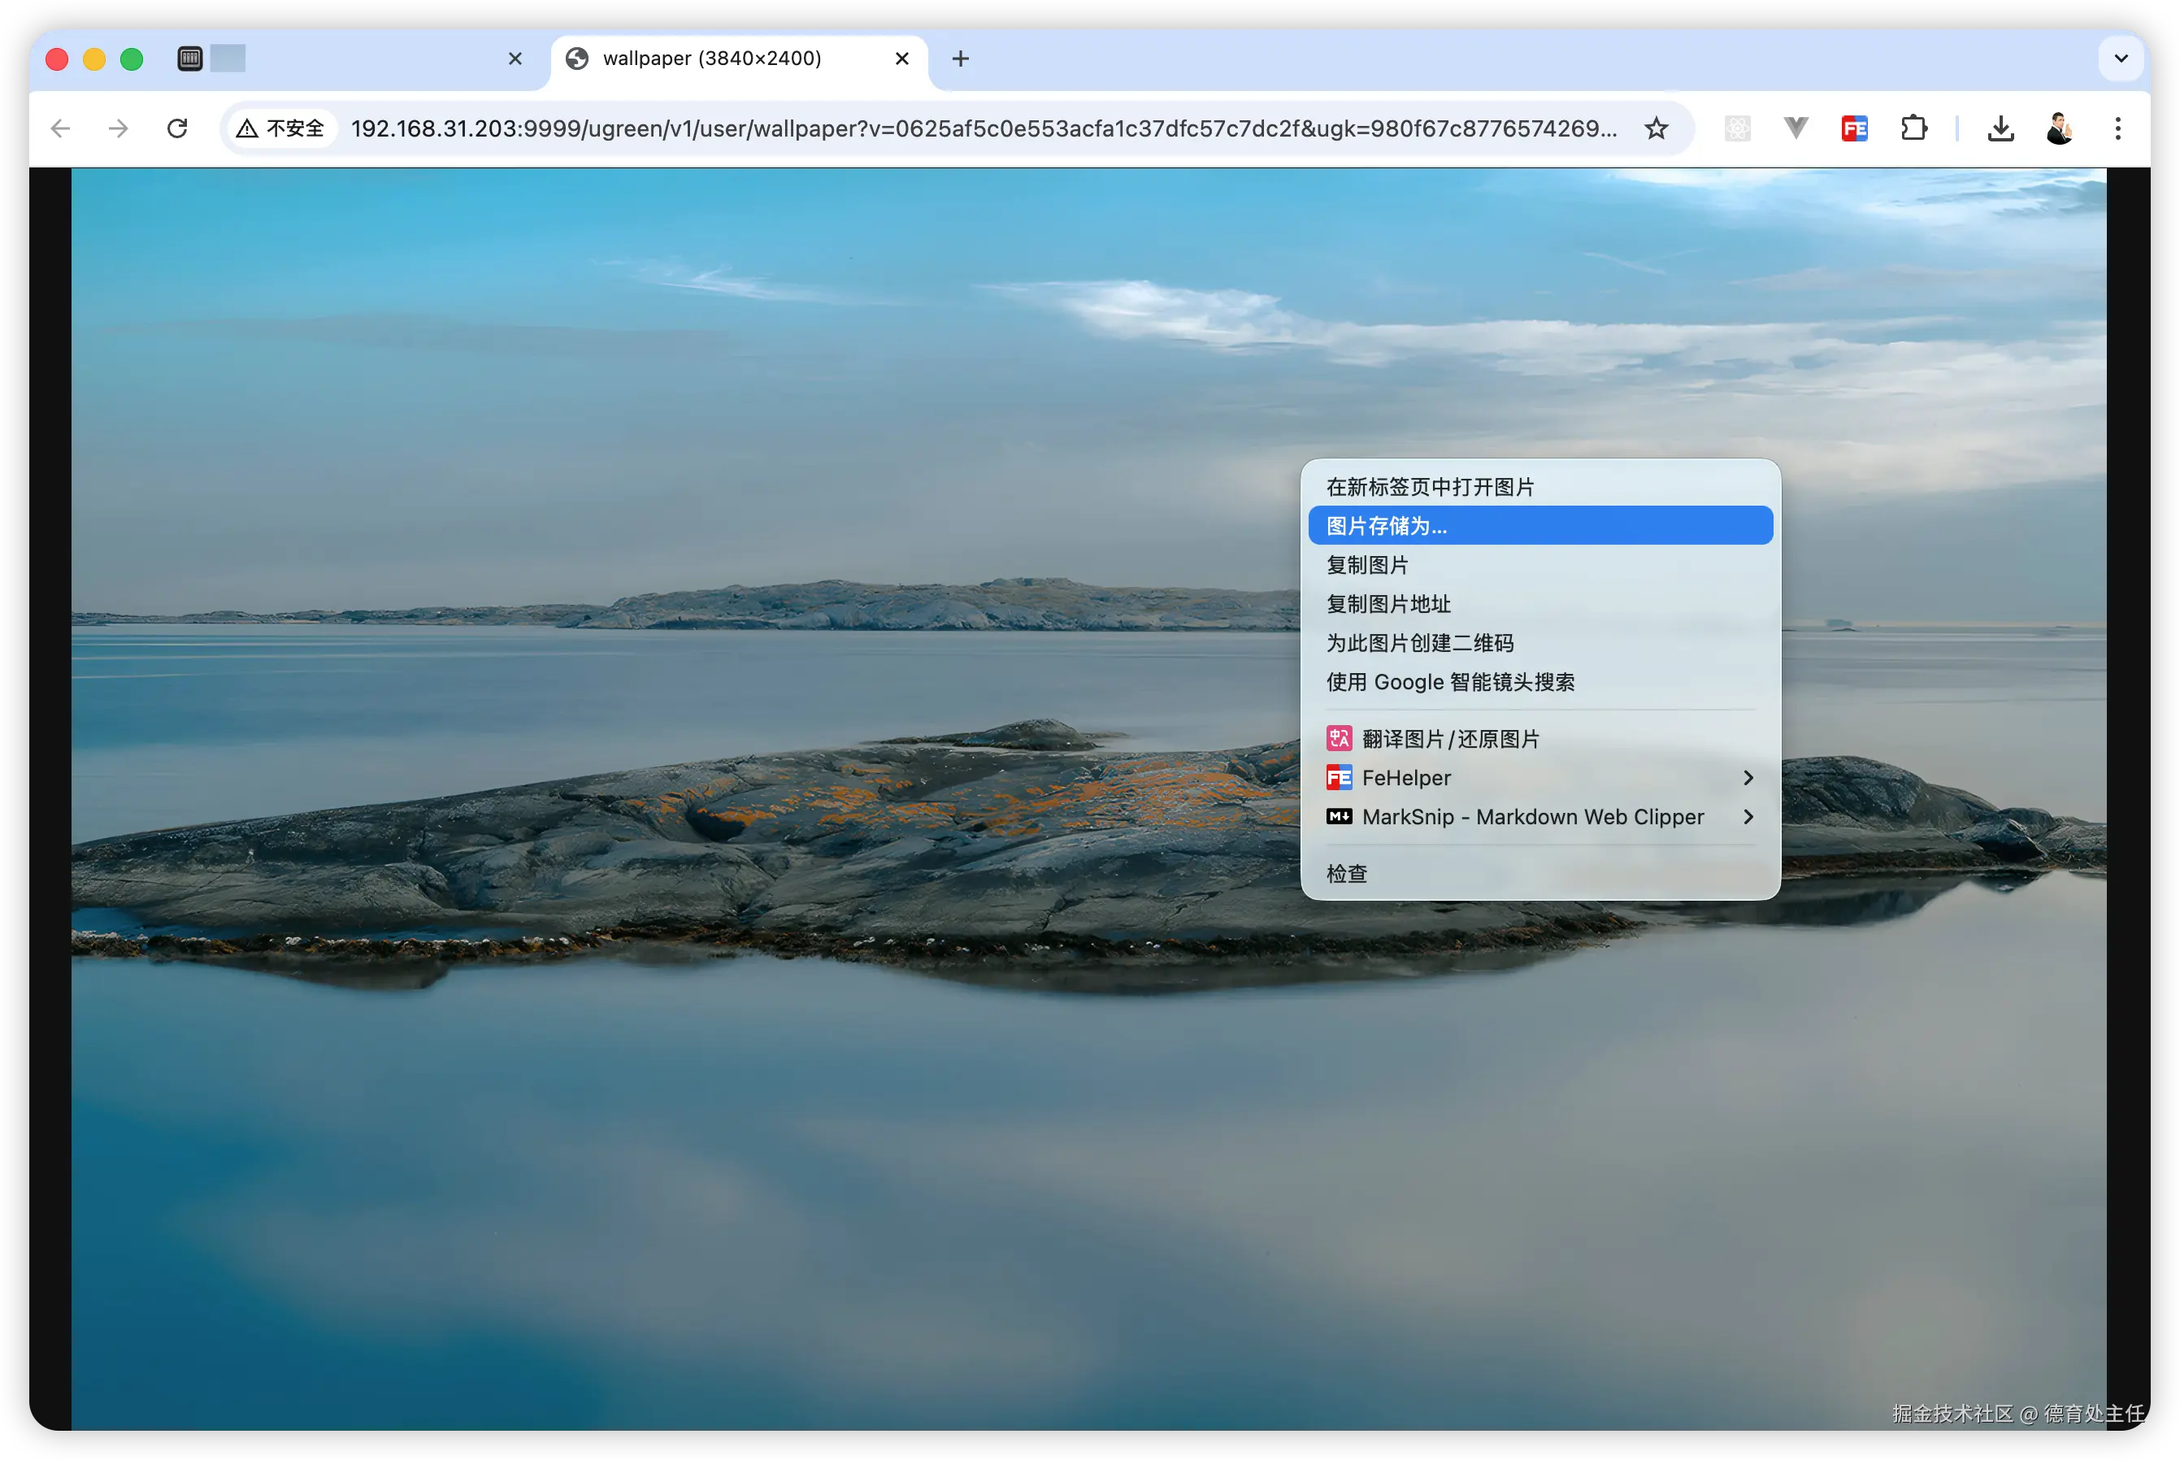Open the Chrome three-dot menu
The image size is (2180, 1460).
tap(2117, 128)
